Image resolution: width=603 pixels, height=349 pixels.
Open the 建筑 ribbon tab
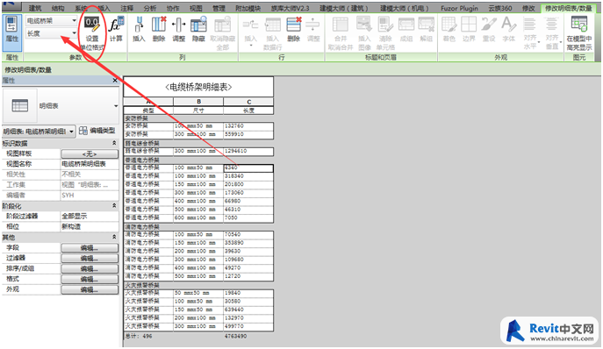coord(35,8)
